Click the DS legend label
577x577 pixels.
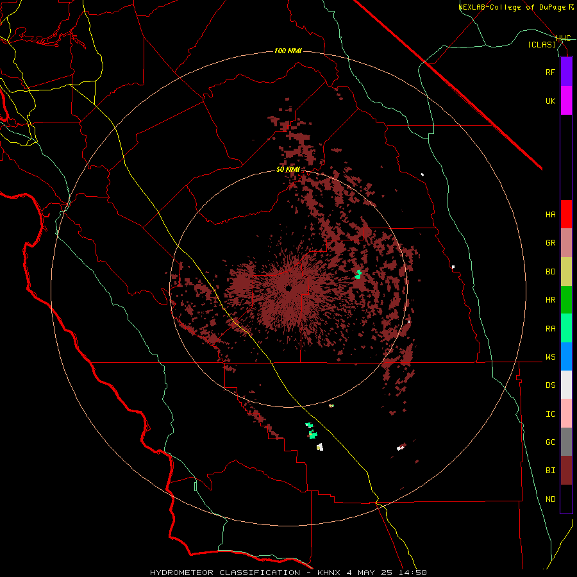click(550, 385)
